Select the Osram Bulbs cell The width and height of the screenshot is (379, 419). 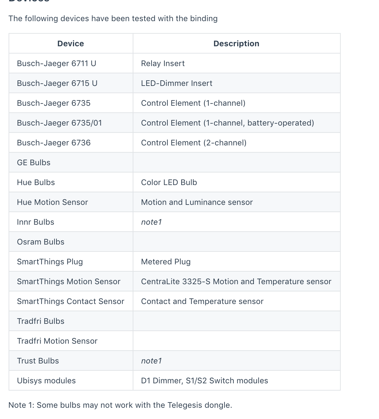pyautogui.click(x=41, y=242)
